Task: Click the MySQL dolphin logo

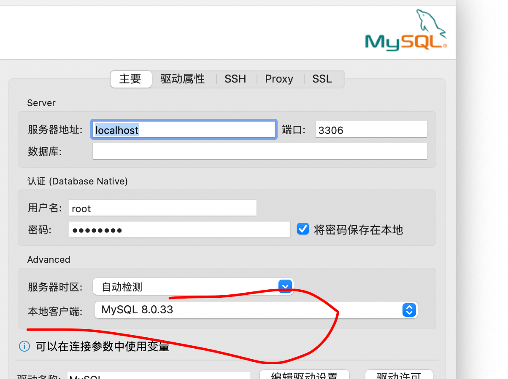Action: [406, 30]
